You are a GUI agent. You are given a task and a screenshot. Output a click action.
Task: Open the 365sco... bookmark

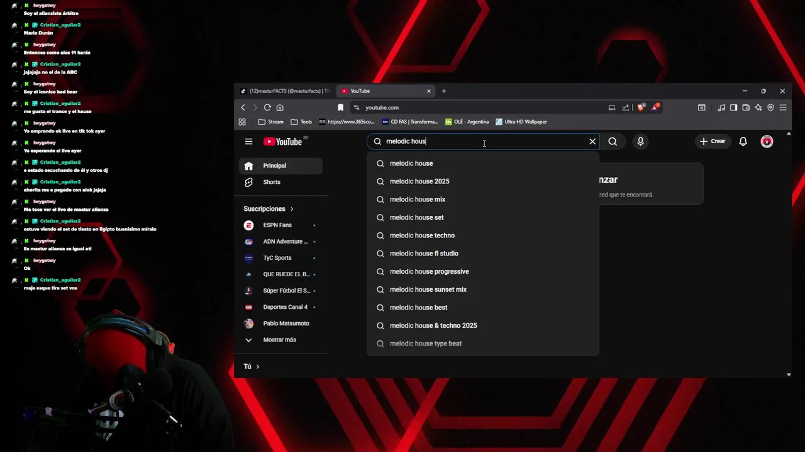pos(347,122)
